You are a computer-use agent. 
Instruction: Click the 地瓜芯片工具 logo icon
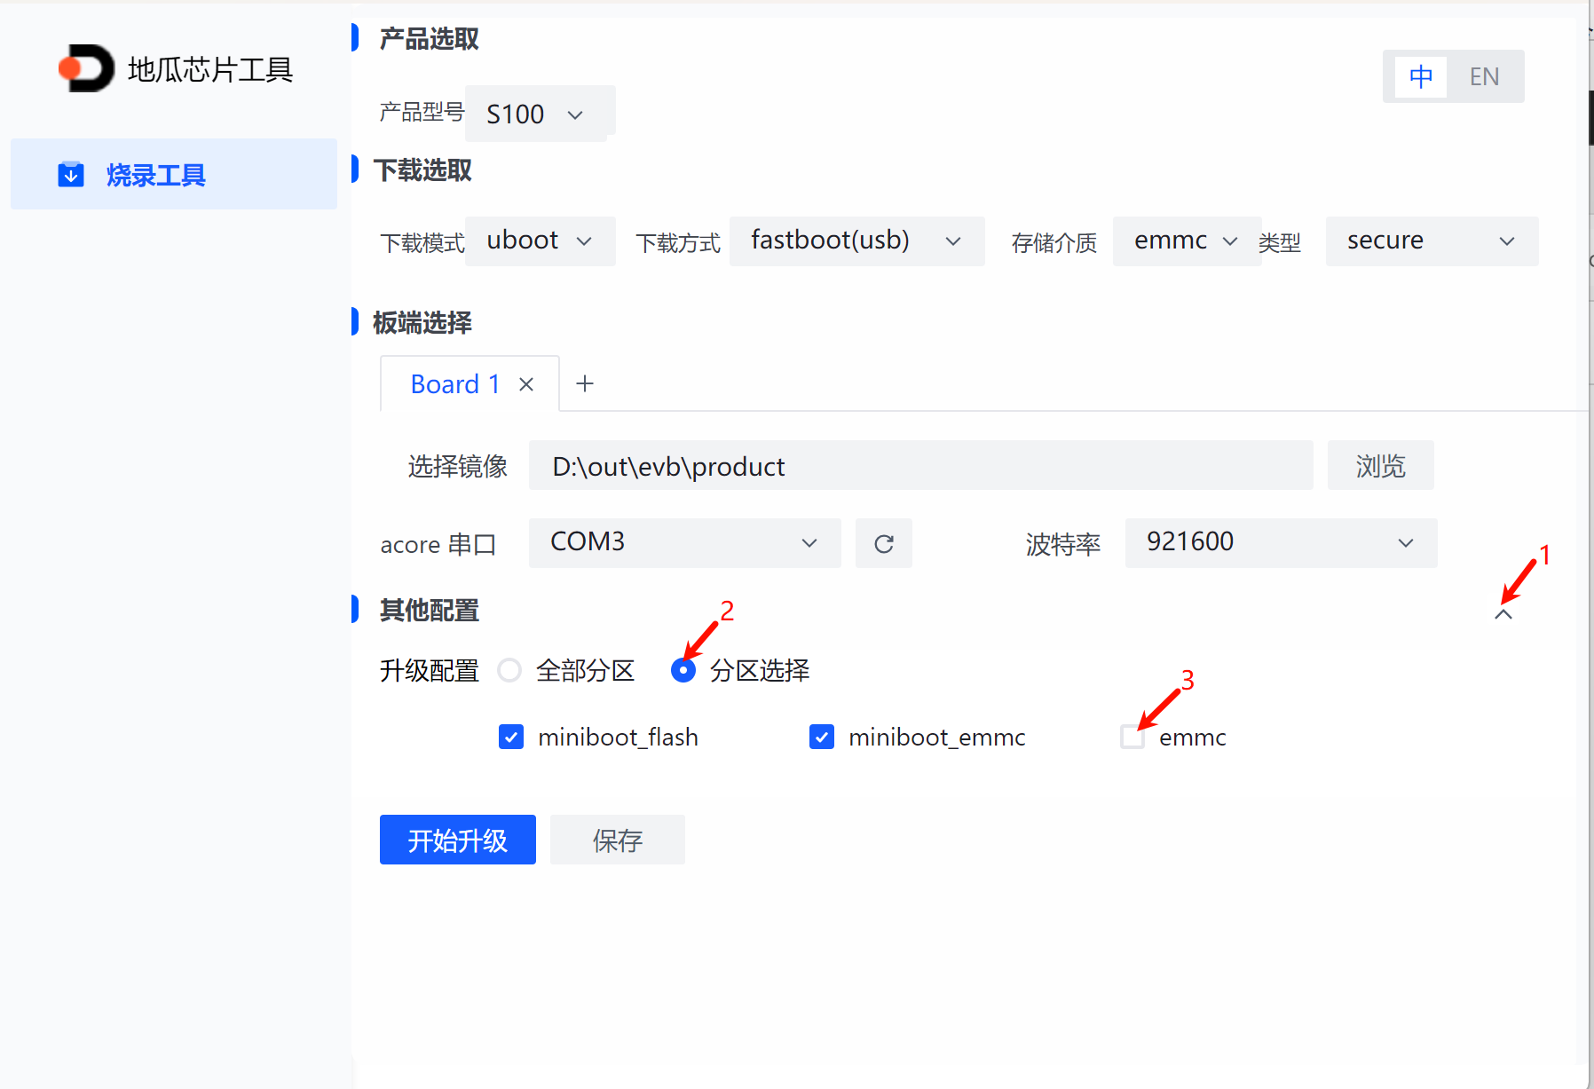coord(86,68)
